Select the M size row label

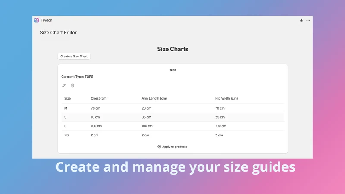(x=66, y=108)
